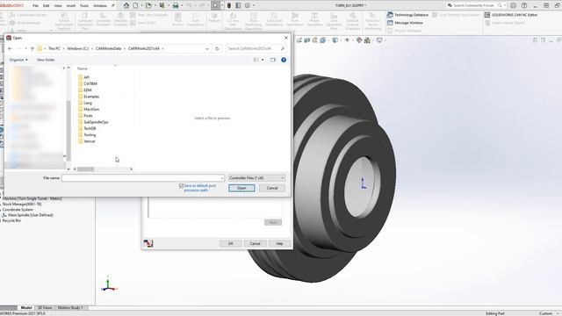Open the Tools menu

(84, 6)
